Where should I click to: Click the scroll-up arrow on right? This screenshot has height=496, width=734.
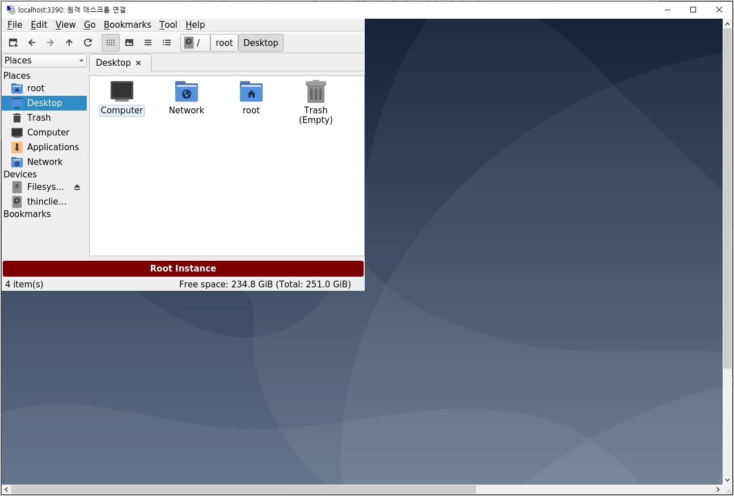pos(728,23)
